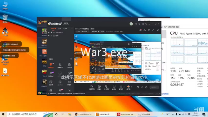Open the orange danmaku assistant toolbox tool
The height and width of the screenshot is (117, 208).
click(x=51, y=66)
